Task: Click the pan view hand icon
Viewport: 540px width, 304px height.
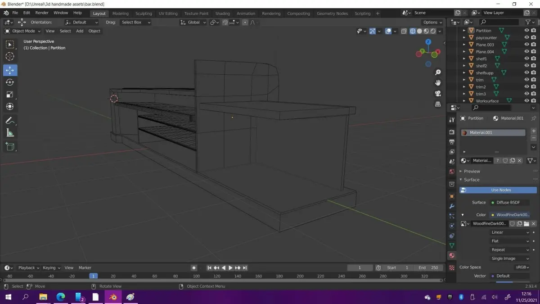Action: [438, 83]
